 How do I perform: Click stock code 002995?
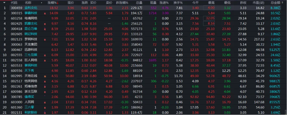tap(16, 76)
